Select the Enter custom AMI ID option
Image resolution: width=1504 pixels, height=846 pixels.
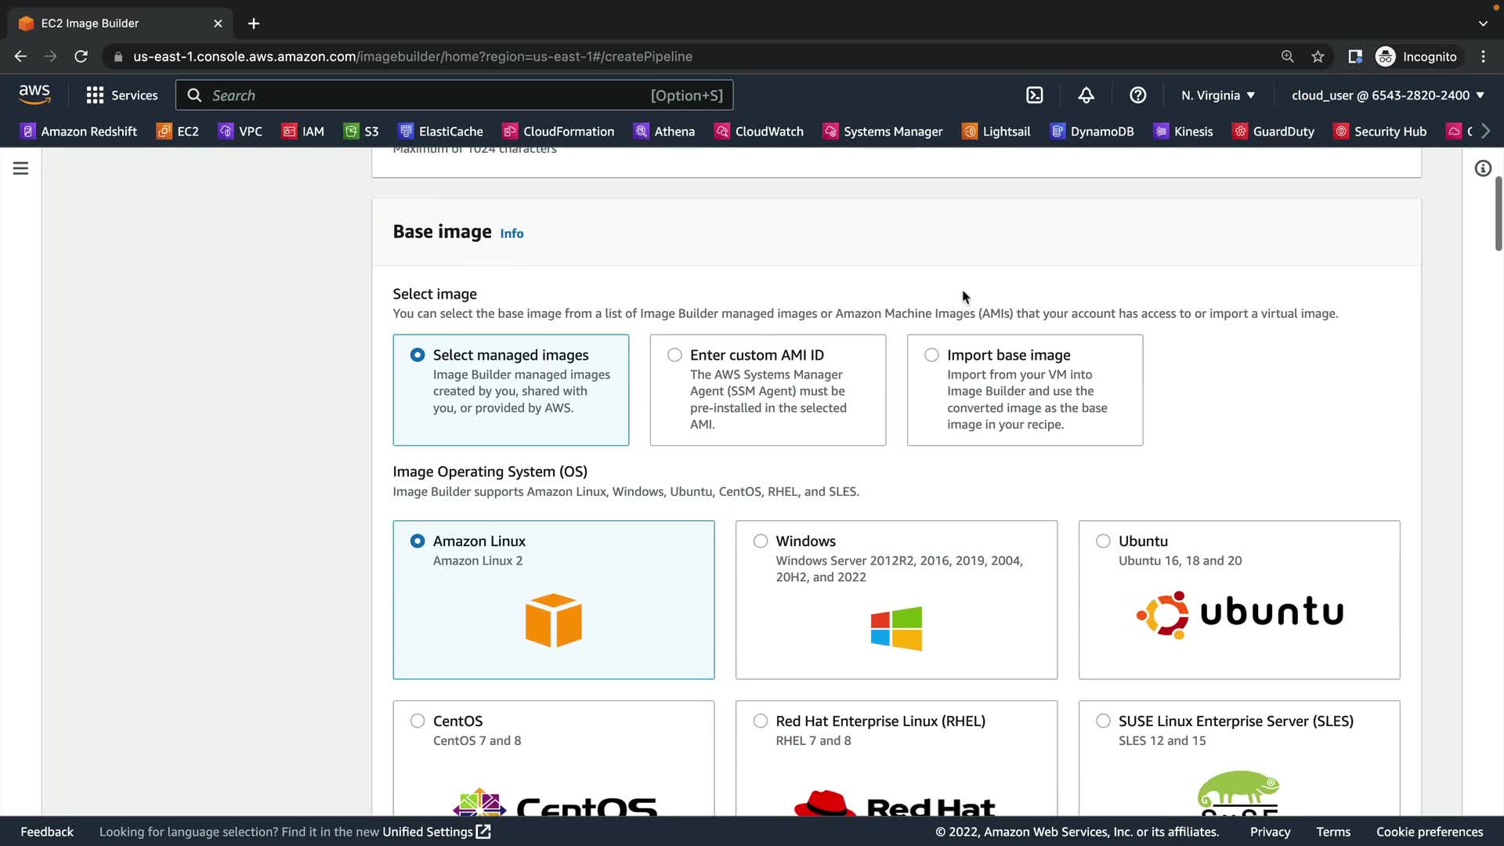tap(674, 355)
